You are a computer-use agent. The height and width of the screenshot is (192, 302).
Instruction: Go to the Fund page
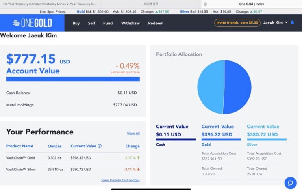[x=108, y=23]
